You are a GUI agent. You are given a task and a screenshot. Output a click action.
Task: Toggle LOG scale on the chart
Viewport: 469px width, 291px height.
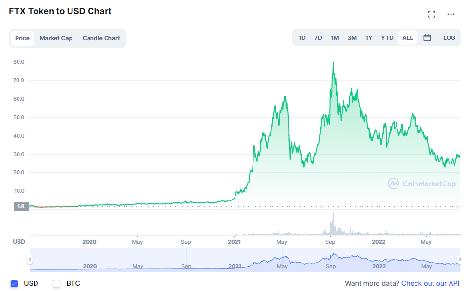pos(449,37)
